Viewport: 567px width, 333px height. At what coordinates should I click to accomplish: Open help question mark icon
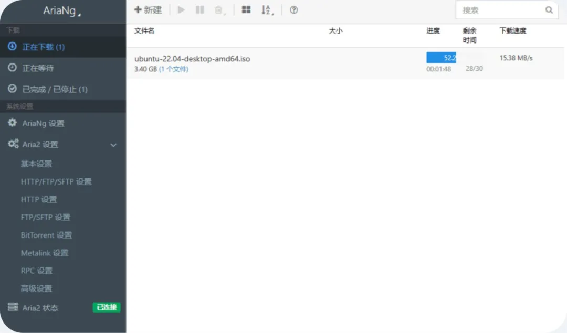[293, 10]
